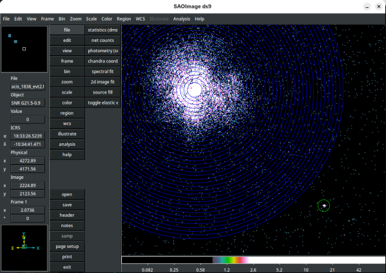This screenshot has height=273, width=386.
Task: Click the notes button
Action: (x=67, y=225)
